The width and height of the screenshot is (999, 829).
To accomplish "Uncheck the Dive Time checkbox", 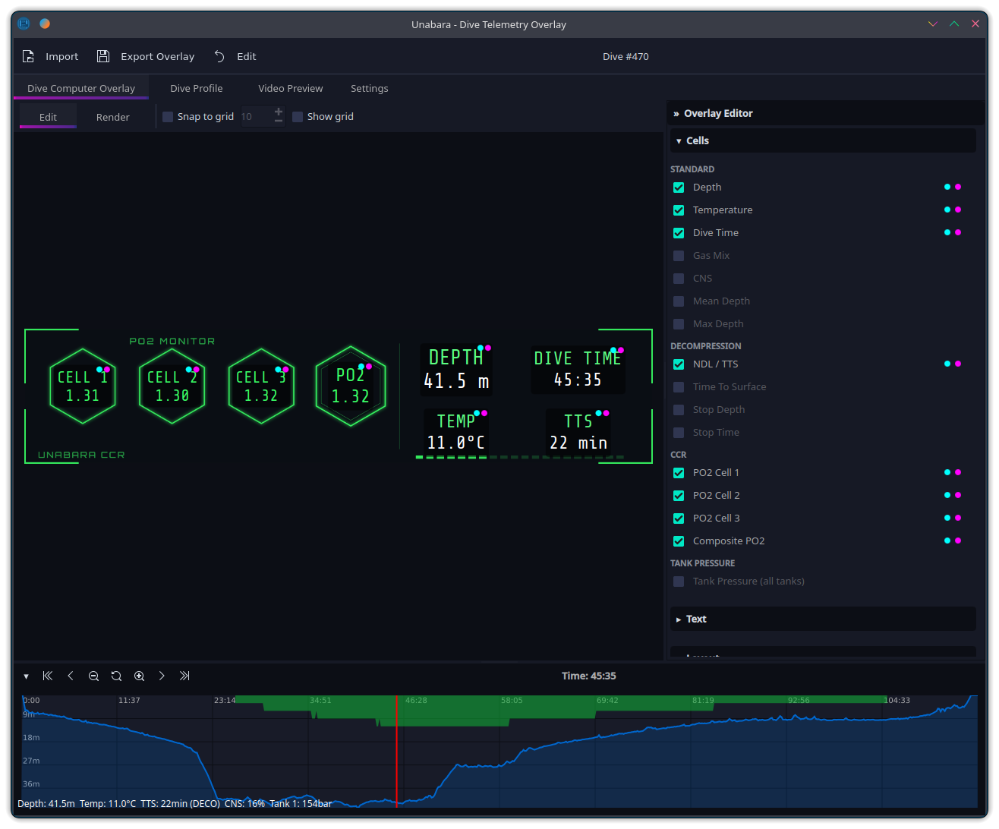I will (679, 233).
